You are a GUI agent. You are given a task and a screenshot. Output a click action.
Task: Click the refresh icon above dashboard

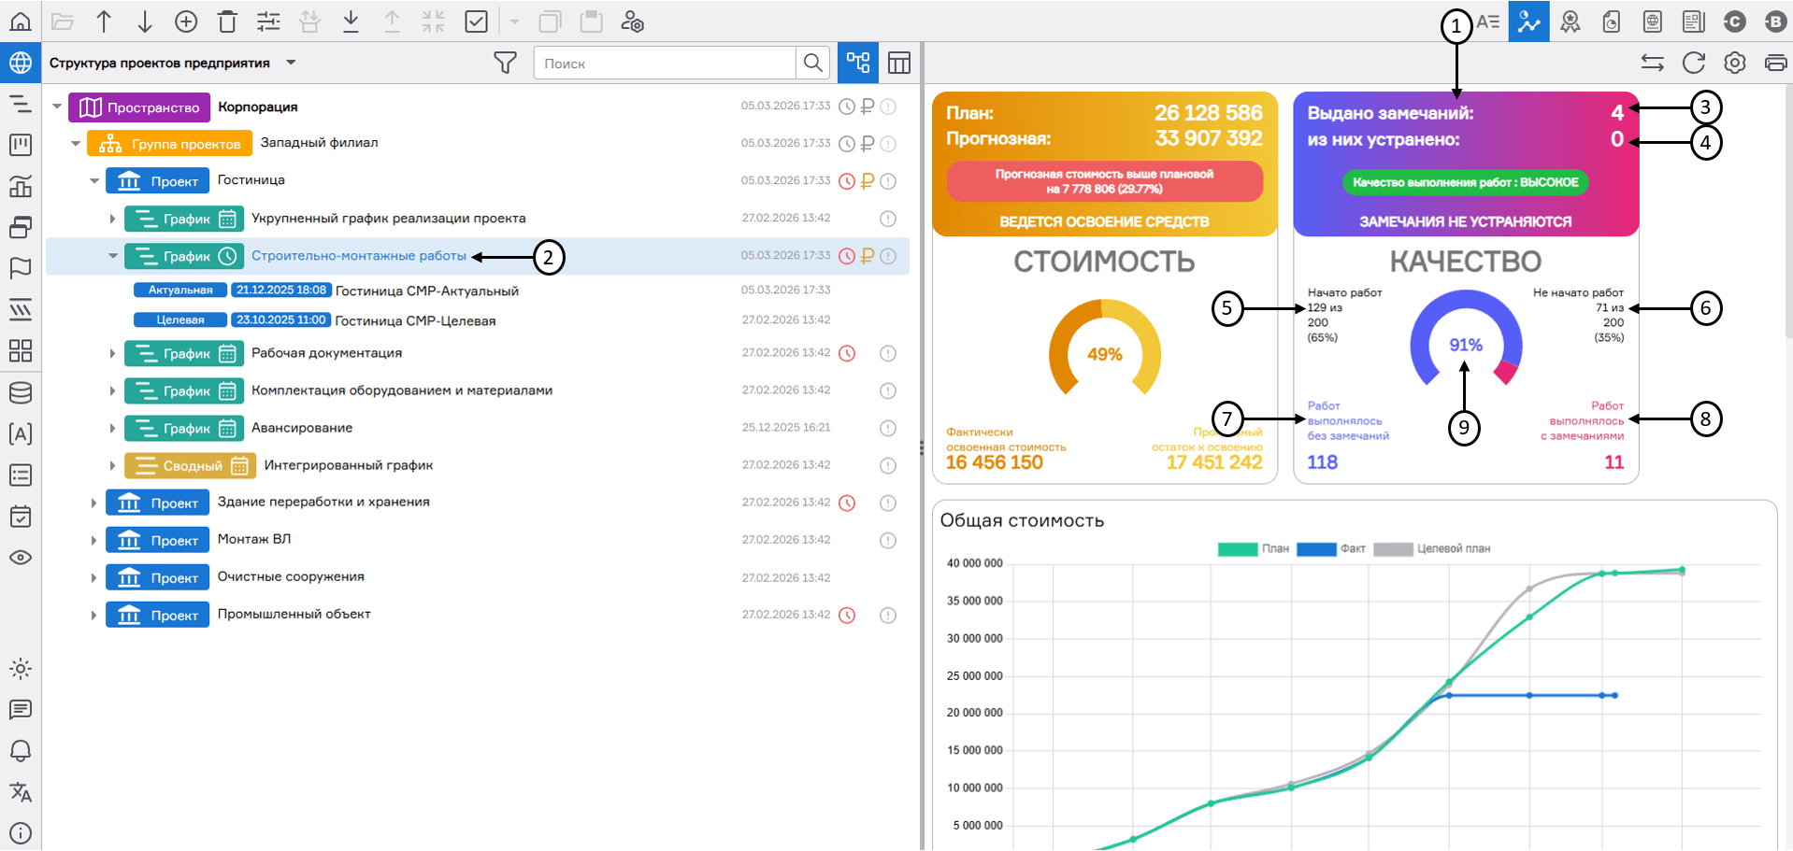coord(1693,63)
